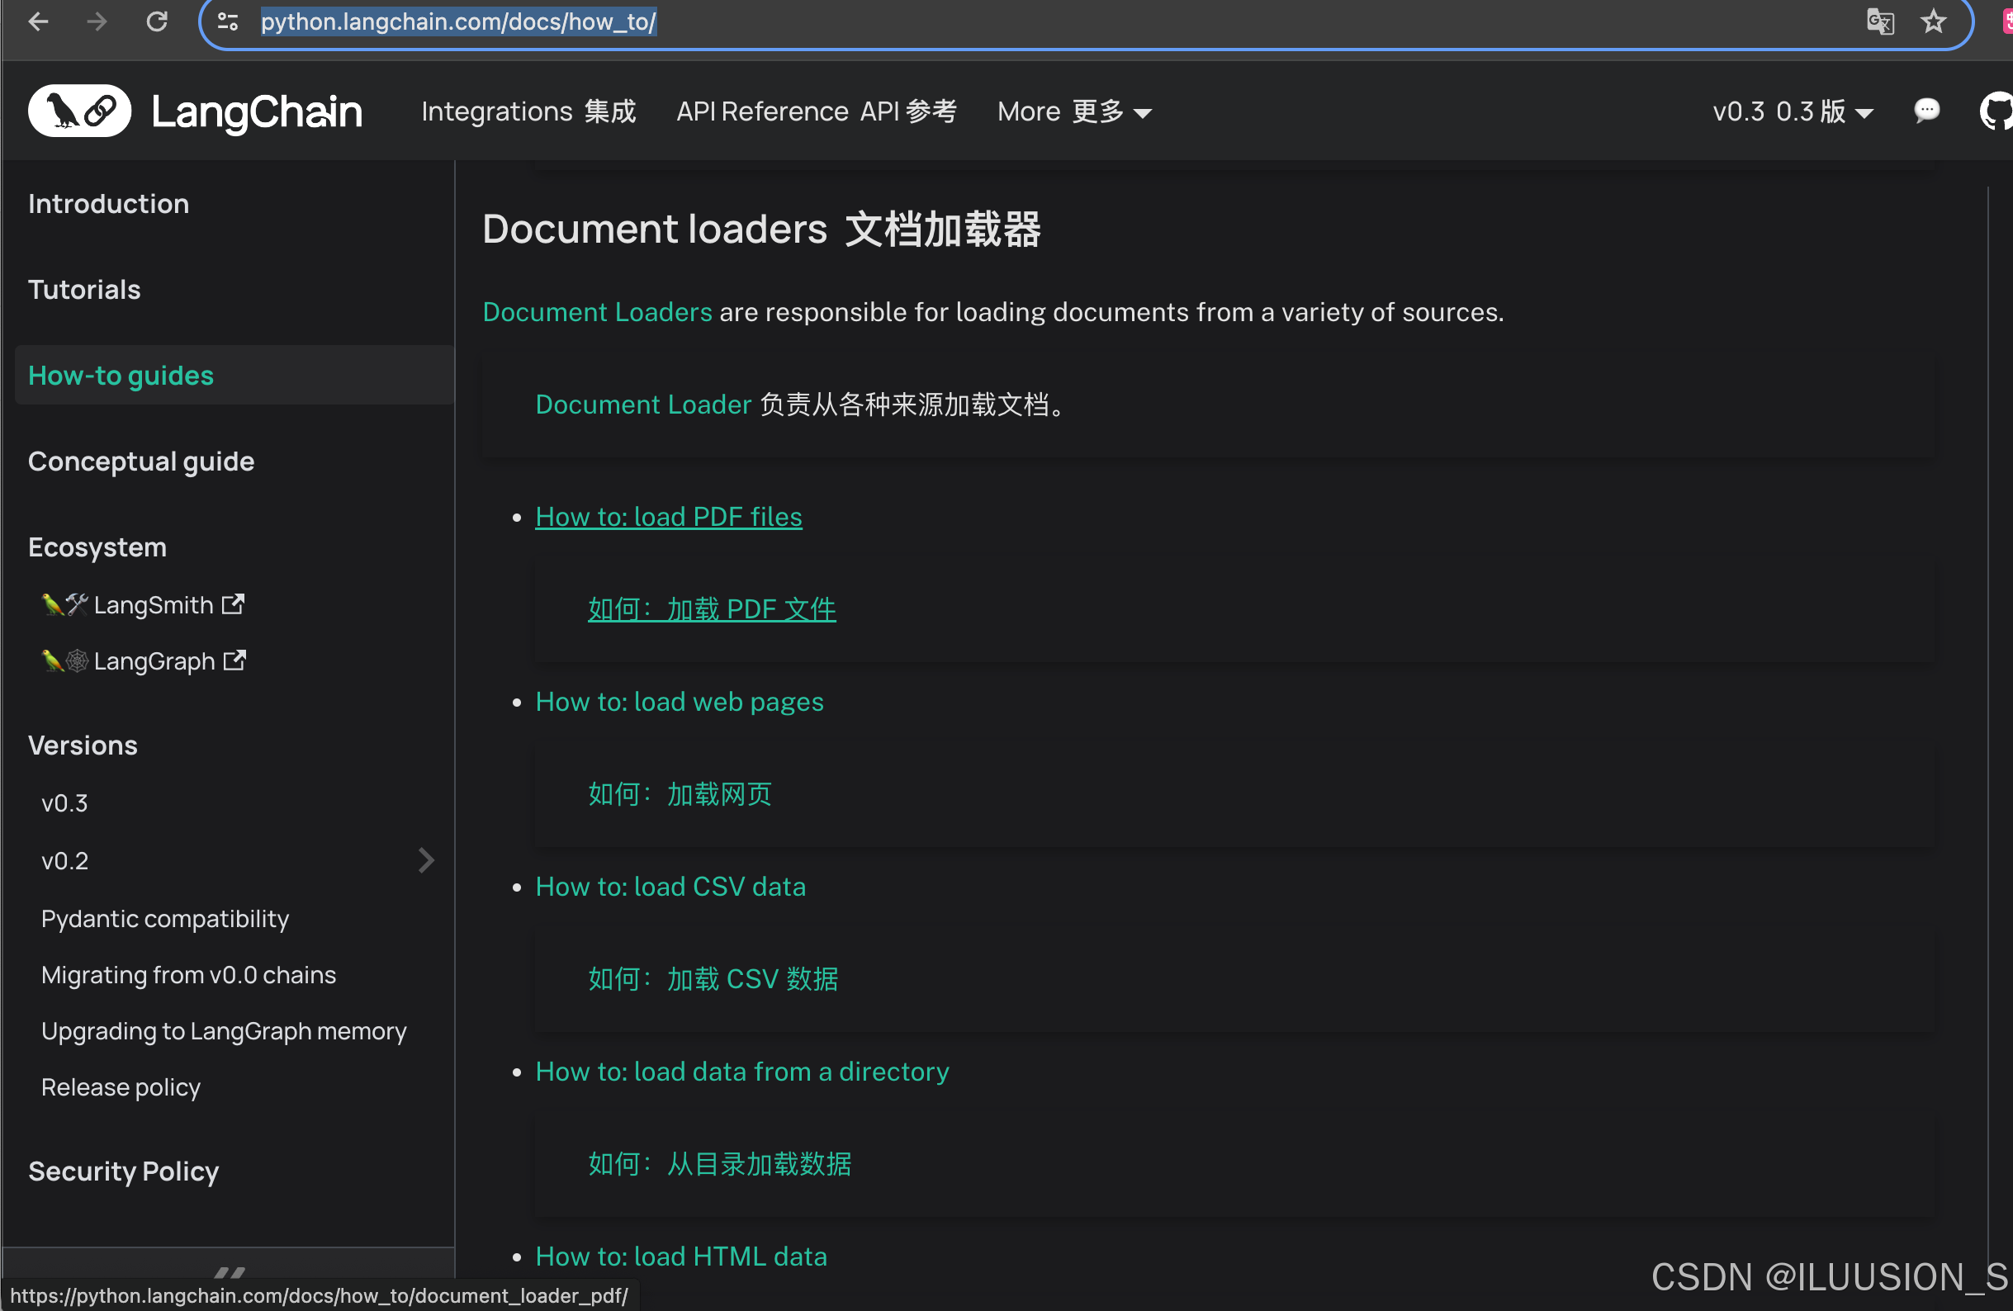Open the load CSV data link

click(670, 887)
